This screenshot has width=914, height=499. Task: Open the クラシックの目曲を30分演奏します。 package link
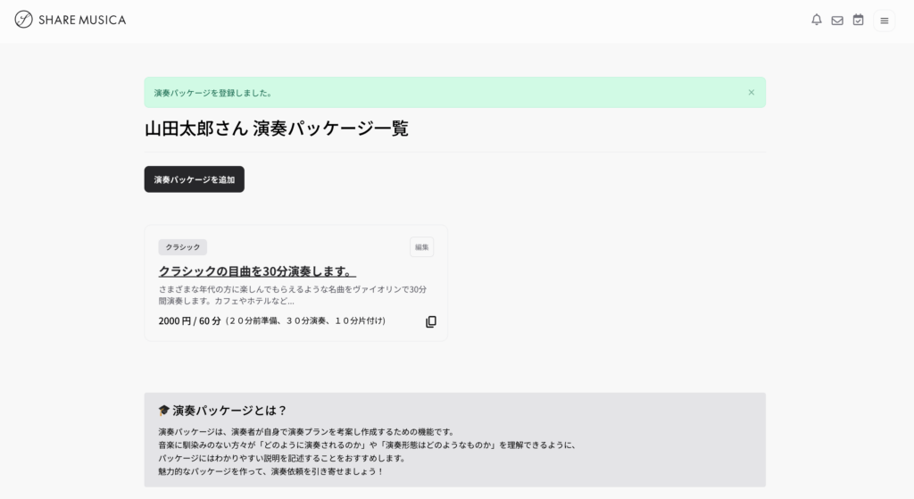pyautogui.click(x=257, y=271)
